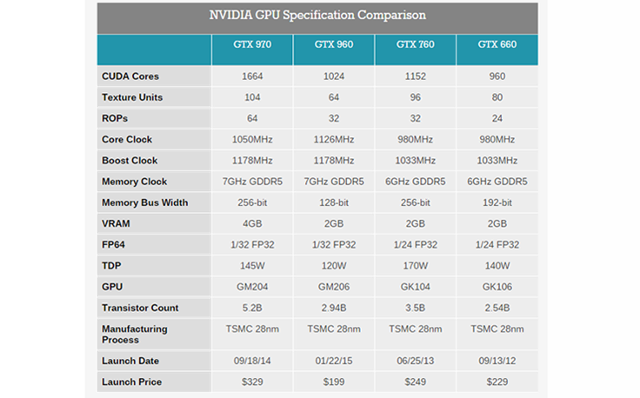Click the launch date 06/25/13
The image size is (640, 398).
pos(415,361)
